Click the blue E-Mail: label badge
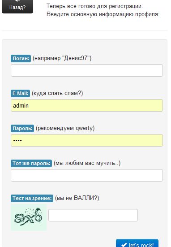Viewport: 171px width, 247px height. coord(20,93)
